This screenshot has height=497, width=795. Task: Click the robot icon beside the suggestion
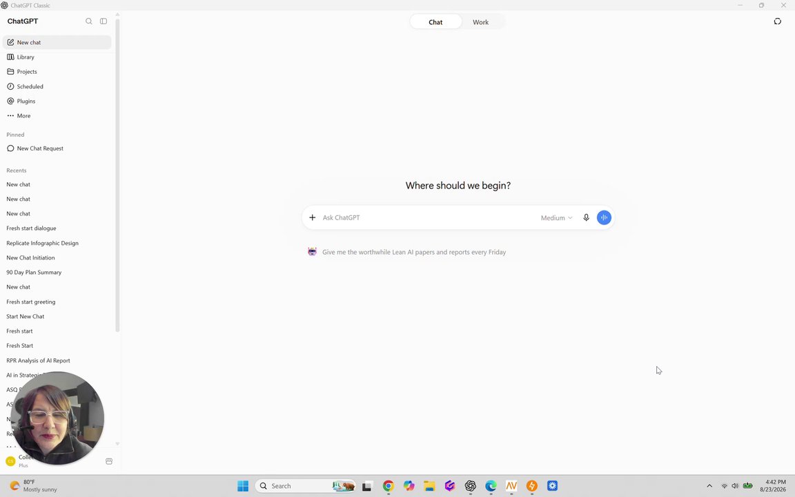[313, 251]
